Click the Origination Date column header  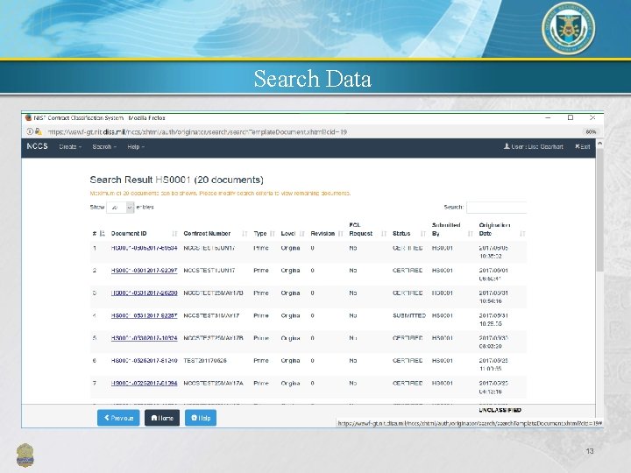point(494,229)
